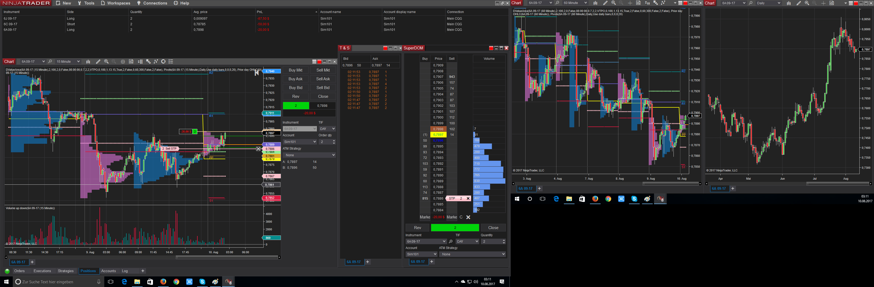Open SuperDOM instrument 6A 09-17 dropdown
Screen dimensions: 874x287
tap(426, 241)
